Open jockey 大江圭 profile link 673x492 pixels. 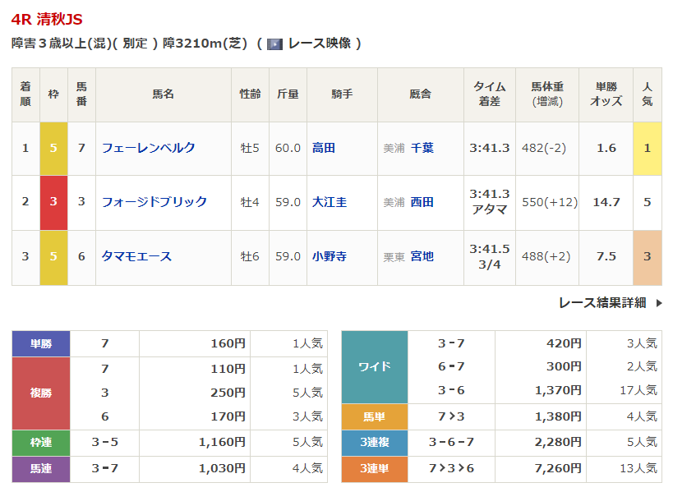click(330, 202)
